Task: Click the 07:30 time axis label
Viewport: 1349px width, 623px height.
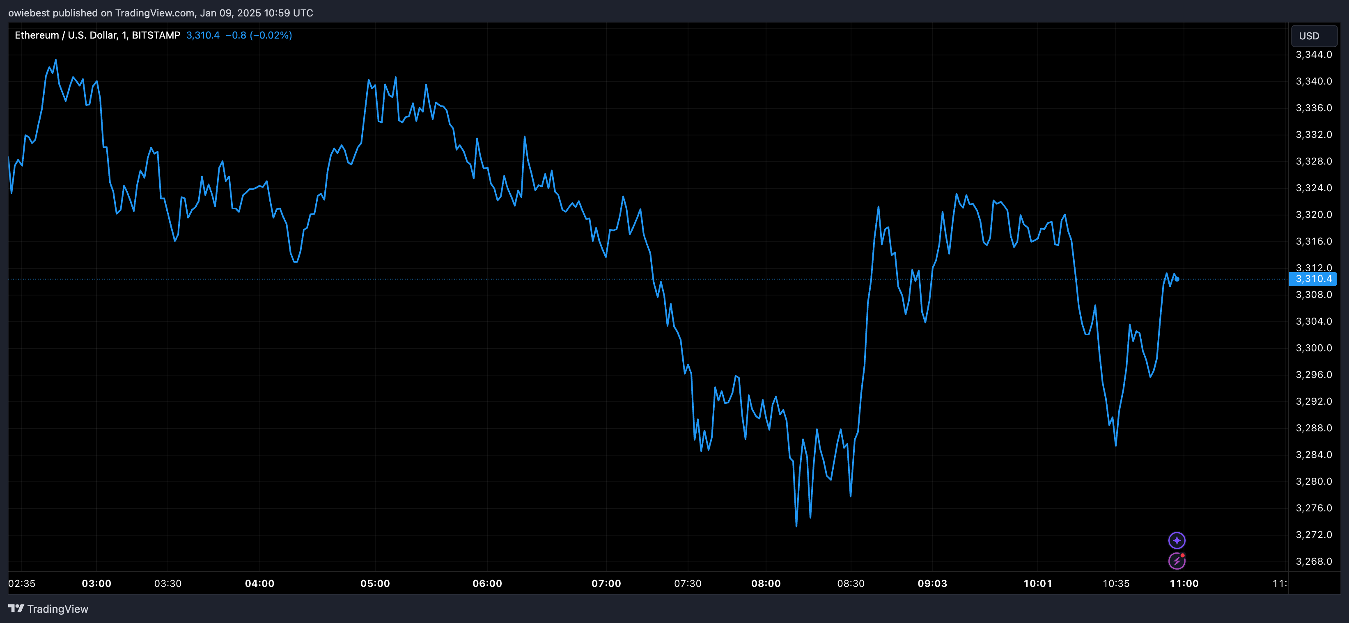Action: (687, 583)
